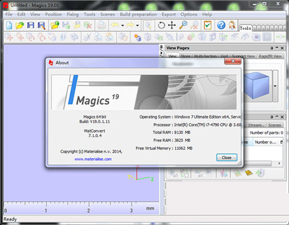This screenshot has width=289, height=225.
Task: Open the File menu
Action: pos(8,14)
